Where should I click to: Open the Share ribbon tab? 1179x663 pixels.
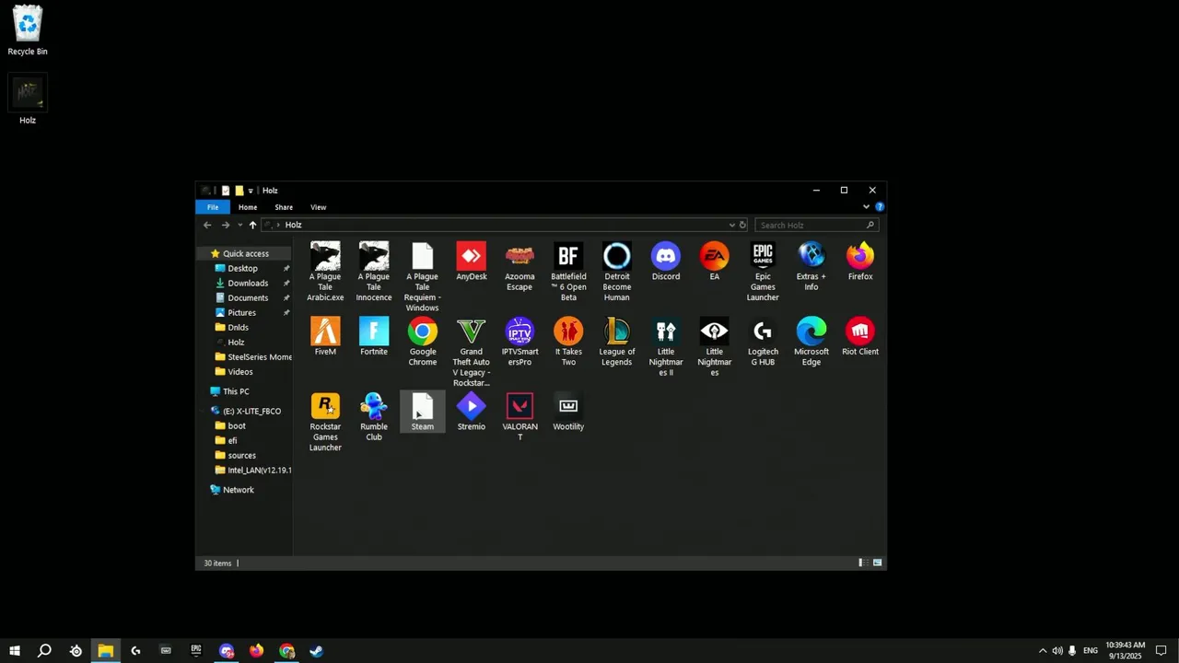[x=284, y=207]
